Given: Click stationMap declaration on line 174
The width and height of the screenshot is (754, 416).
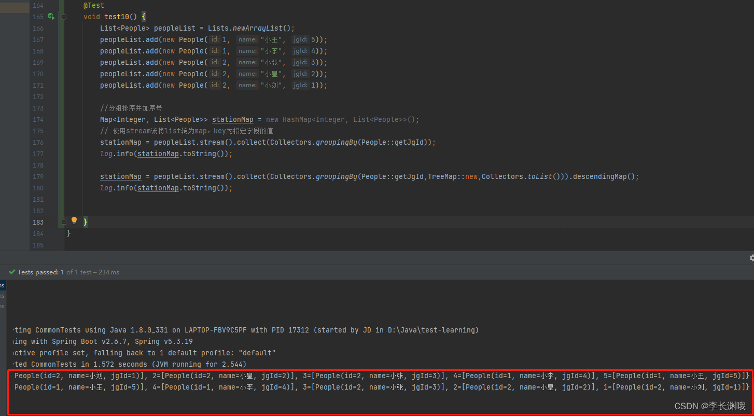Looking at the screenshot, I should pos(233,119).
